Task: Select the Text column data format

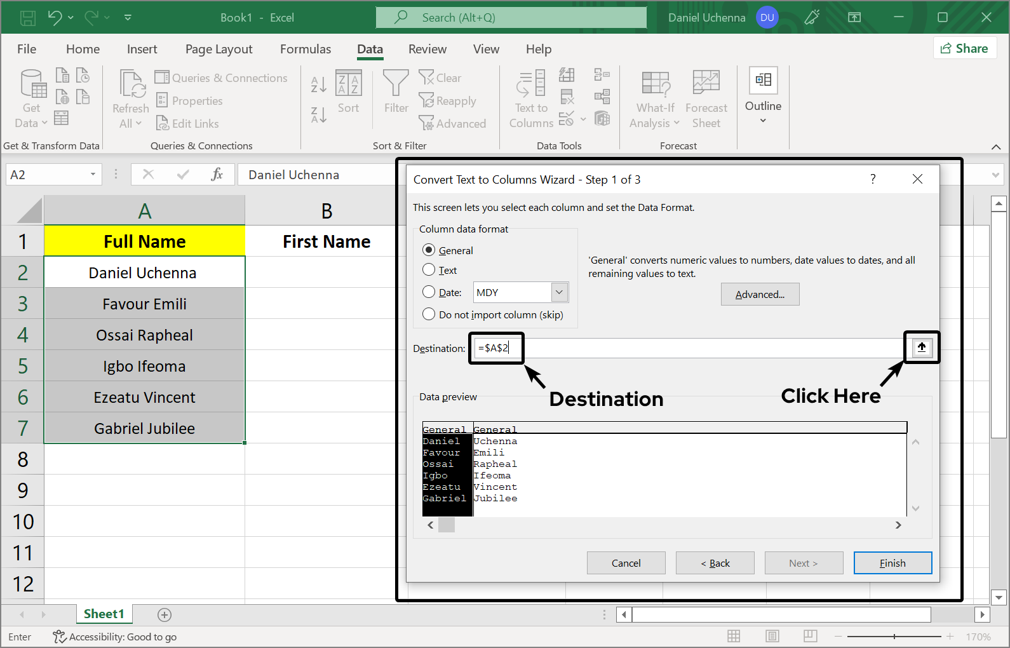Action: coord(429,270)
